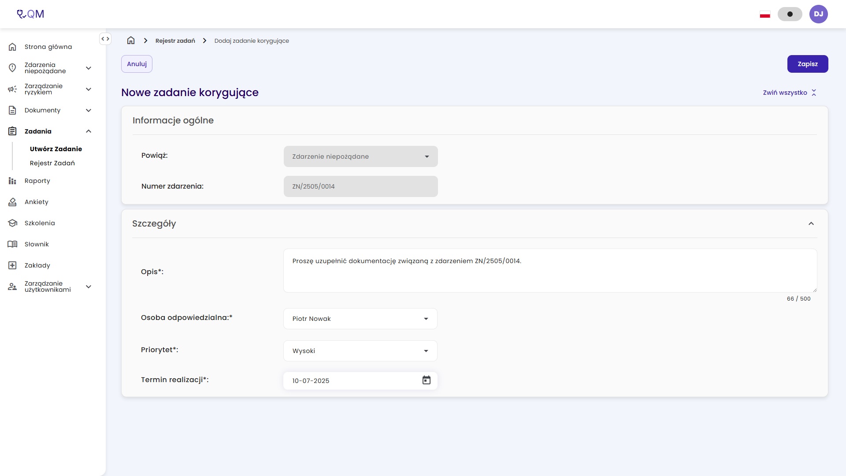The height and width of the screenshot is (476, 846).
Task: Collapse the sidebar with the arrows icon
Action: click(105, 39)
